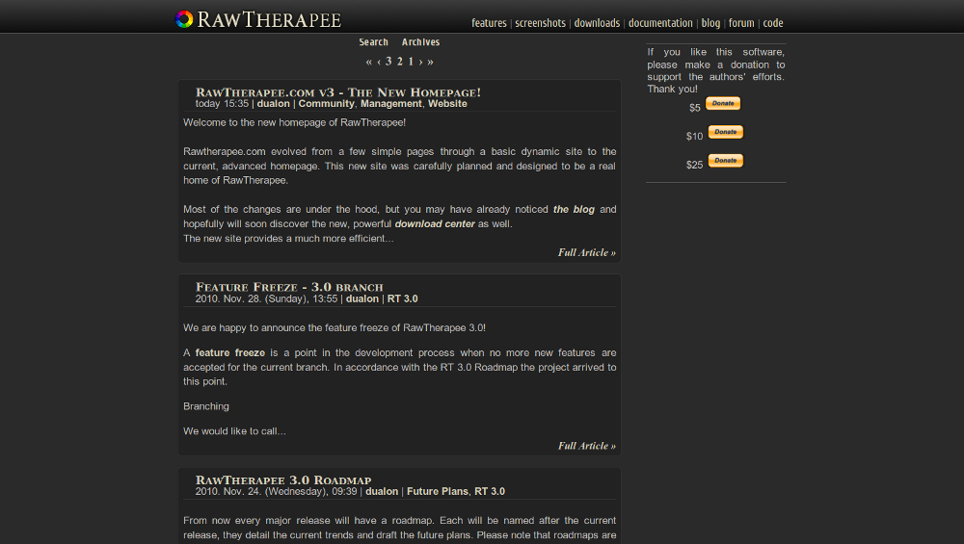Click author dualon on the Roadmap post
Screen dimensions: 964x544
coord(382,492)
